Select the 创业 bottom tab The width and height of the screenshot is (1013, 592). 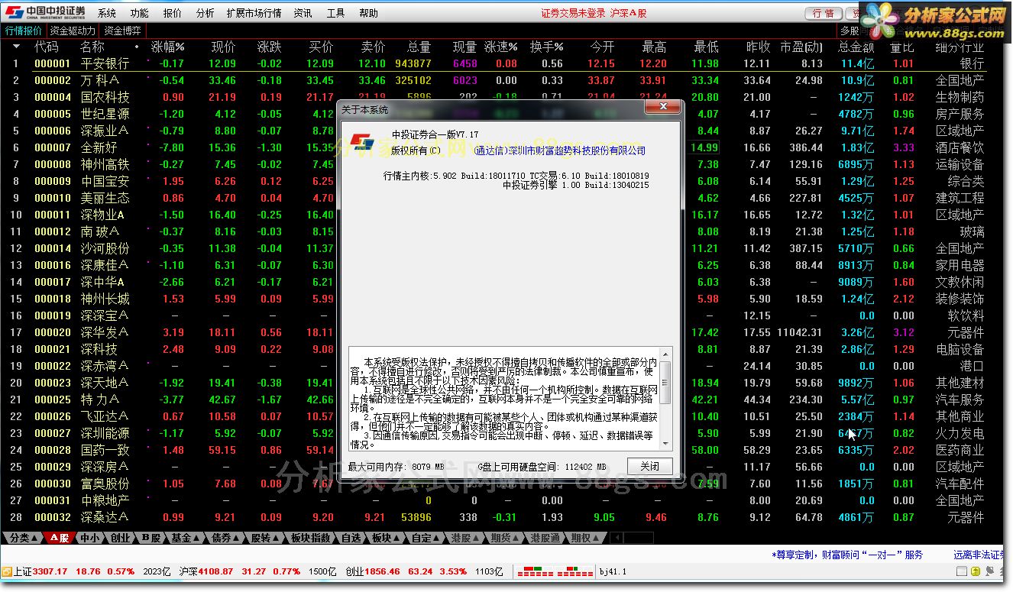(x=121, y=538)
